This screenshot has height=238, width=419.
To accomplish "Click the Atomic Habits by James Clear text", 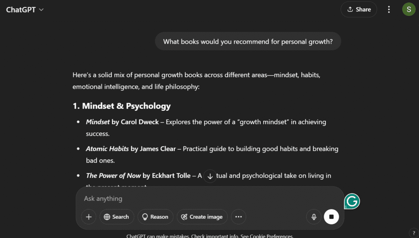I will pyautogui.click(x=131, y=149).
